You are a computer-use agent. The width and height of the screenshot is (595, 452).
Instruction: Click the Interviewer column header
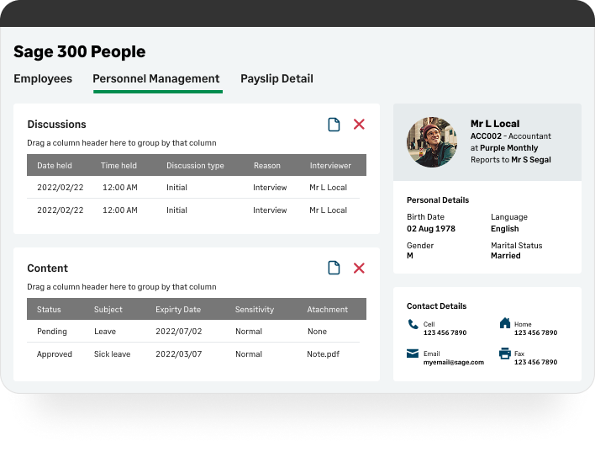click(330, 166)
